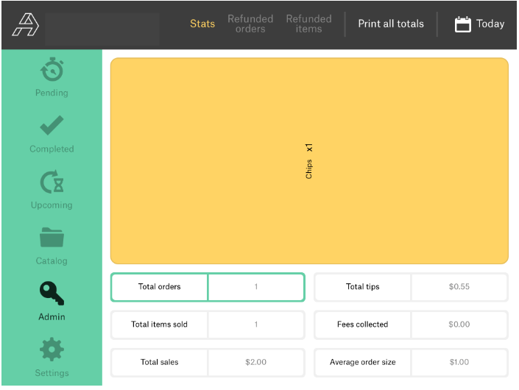519x390 pixels.
Task: Select the Admin key icon
Action: pyautogui.click(x=52, y=294)
